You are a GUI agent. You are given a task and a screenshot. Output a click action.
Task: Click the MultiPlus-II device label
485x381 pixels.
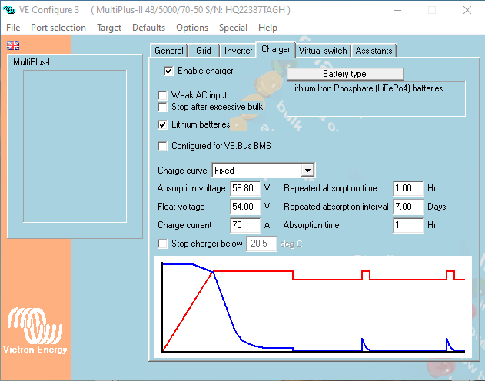(x=33, y=62)
